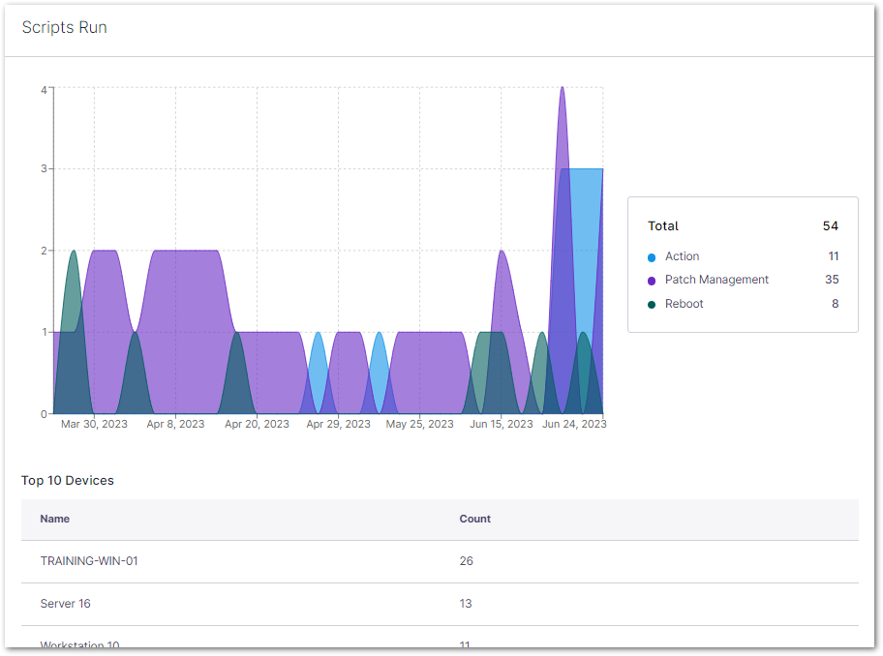Click the purple Patch Management legend dot
Image resolution: width=883 pixels, height=656 pixels.
click(x=652, y=281)
